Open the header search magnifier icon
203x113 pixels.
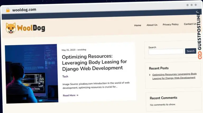(x=197, y=12)
